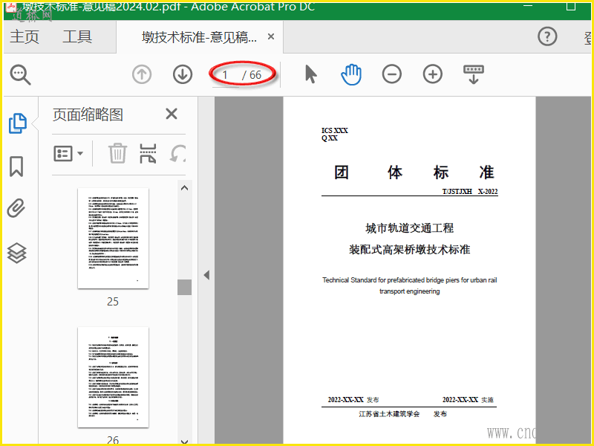
Task: Click the 25 page number label
Action: pyautogui.click(x=113, y=302)
